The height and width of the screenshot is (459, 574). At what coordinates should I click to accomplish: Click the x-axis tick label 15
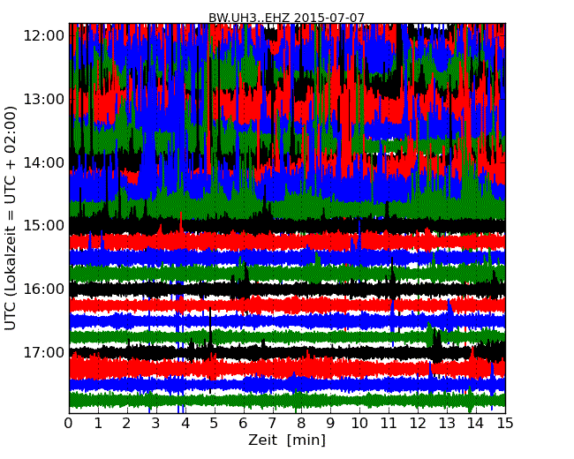(505, 424)
